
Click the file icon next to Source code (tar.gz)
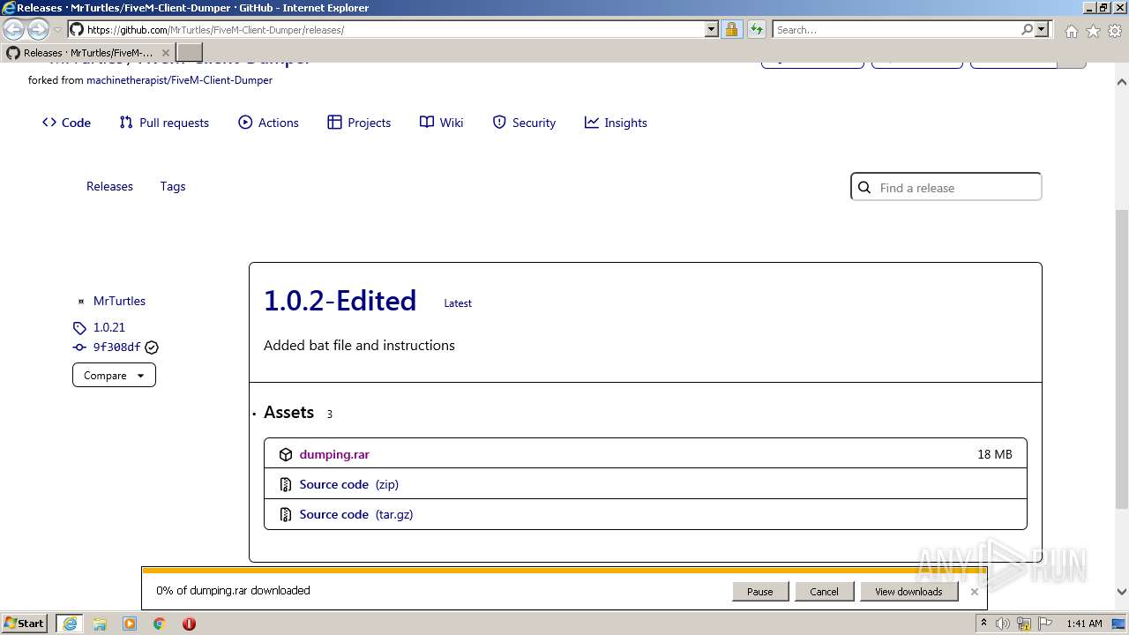click(x=286, y=514)
